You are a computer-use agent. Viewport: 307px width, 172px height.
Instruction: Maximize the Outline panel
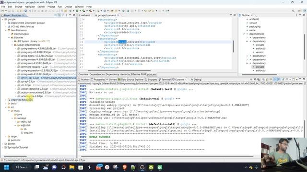304,15
